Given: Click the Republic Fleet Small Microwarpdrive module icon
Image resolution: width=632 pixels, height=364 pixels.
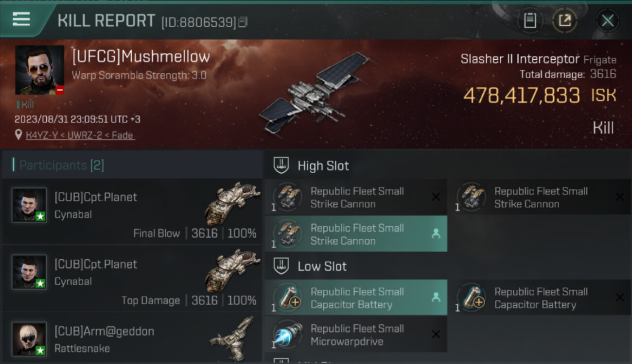Looking at the screenshot, I should (x=288, y=335).
